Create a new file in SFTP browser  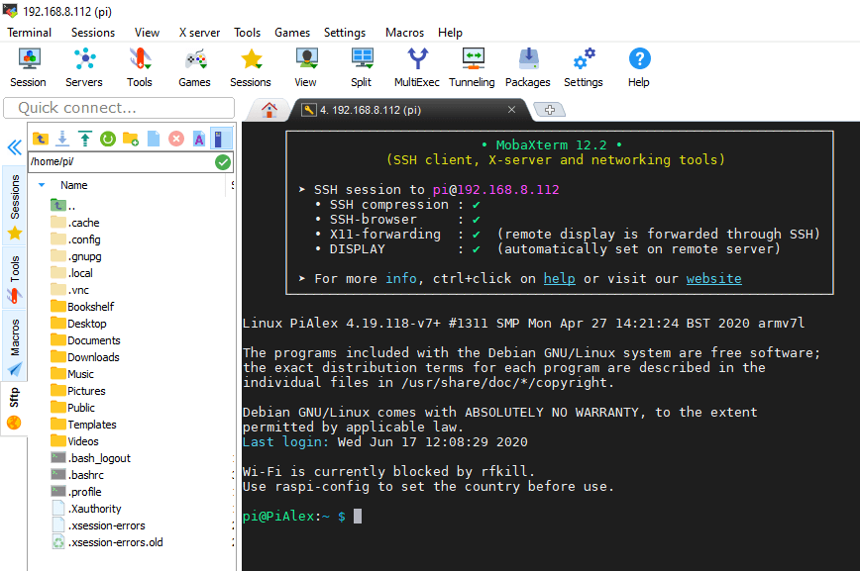tap(154, 139)
